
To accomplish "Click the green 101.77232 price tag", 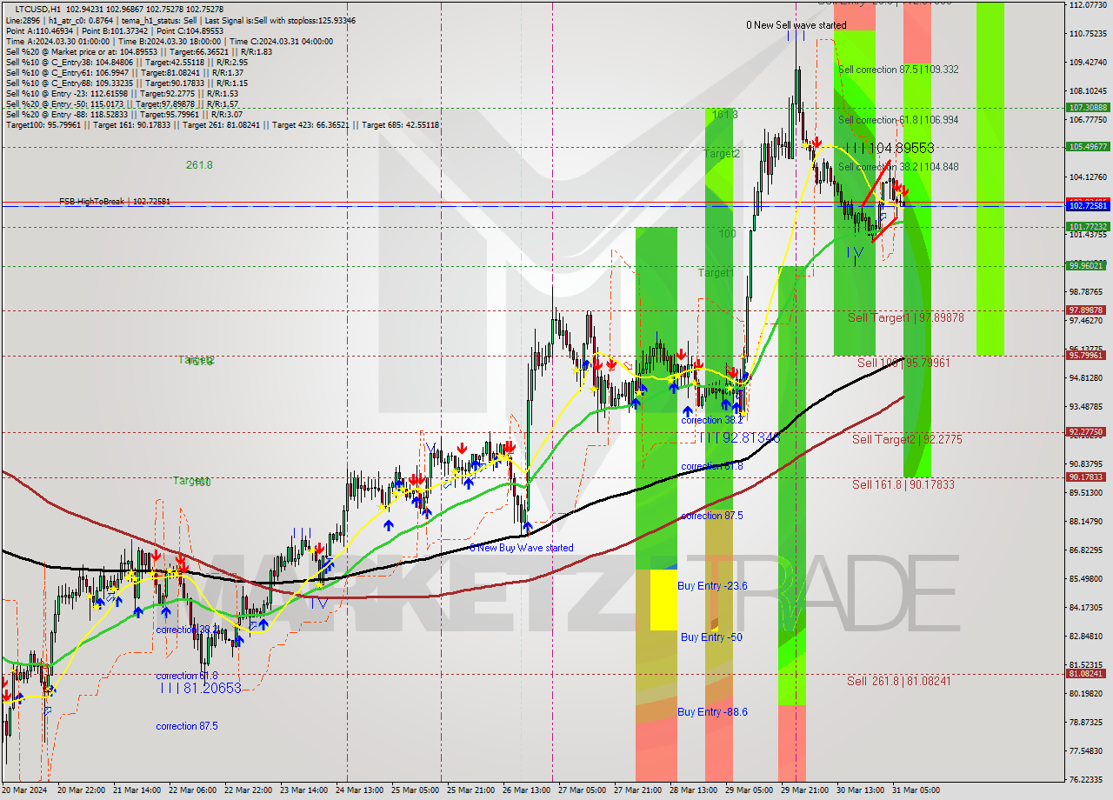I will point(1087,227).
